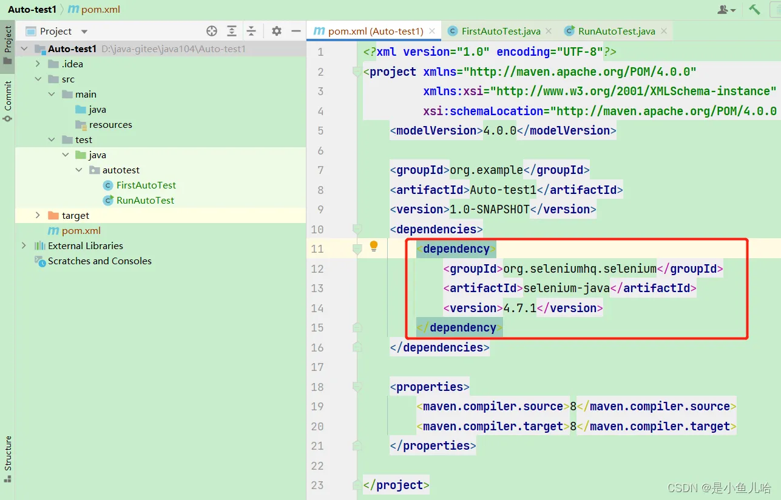Select Scratches and Consoles
The image size is (781, 500).
[x=93, y=261]
